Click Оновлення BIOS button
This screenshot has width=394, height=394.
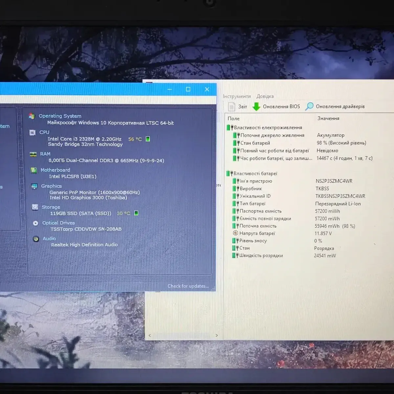click(276, 106)
